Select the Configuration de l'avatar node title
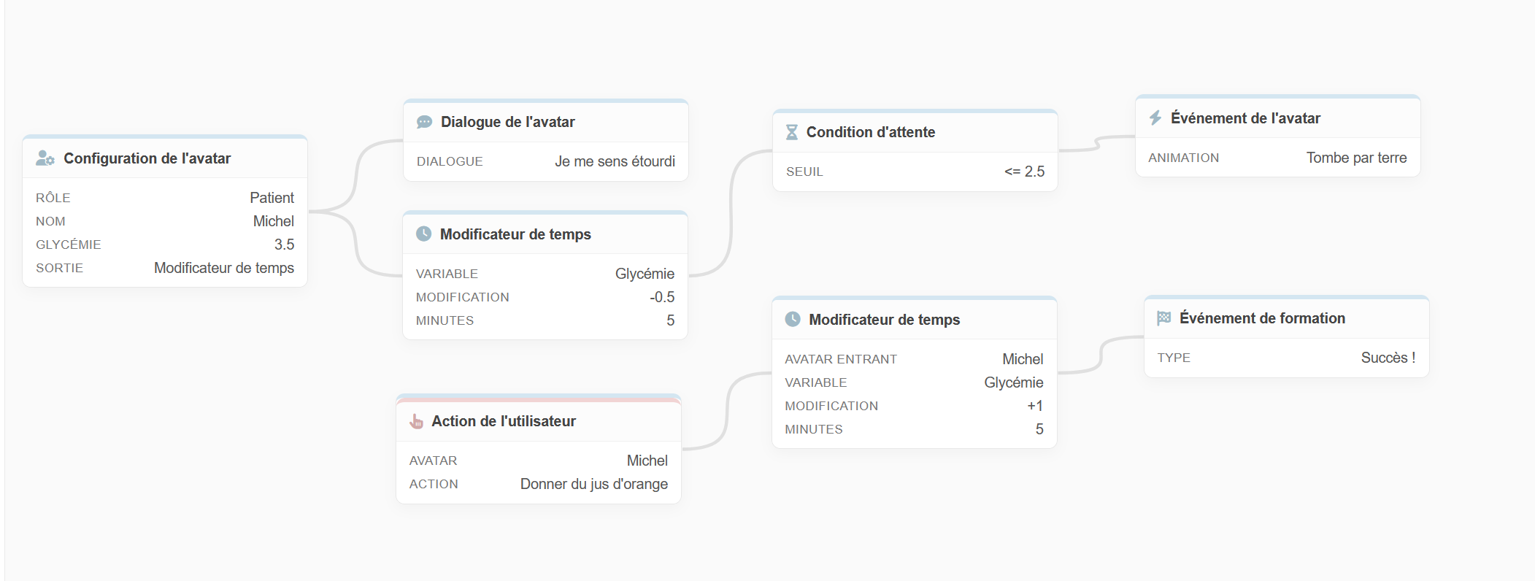 (x=147, y=158)
